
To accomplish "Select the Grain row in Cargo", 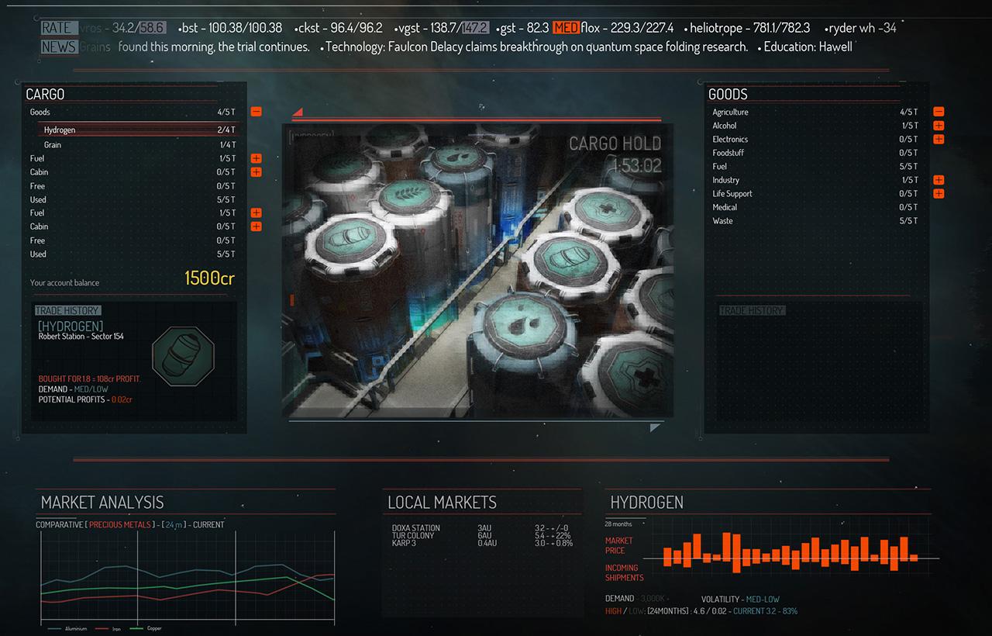I will point(53,145).
